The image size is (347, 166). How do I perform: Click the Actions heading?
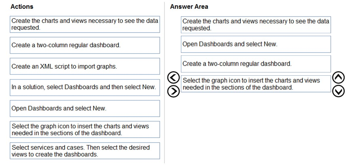coord(22,6)
